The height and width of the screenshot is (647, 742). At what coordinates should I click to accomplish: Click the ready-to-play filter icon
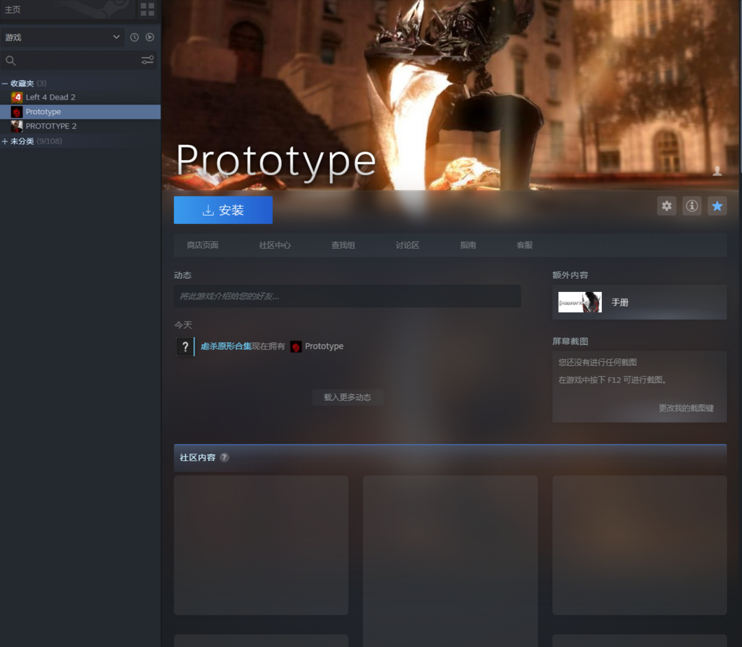coord(150,37)
